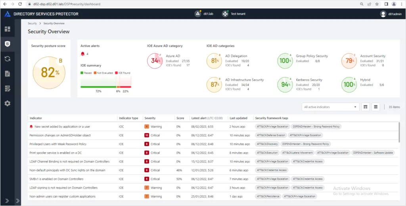Open 'Print spooler service is enabled on a DC'
Image resolution: width=406 pixels, height=206 pixels.
(x=56, y=153)
